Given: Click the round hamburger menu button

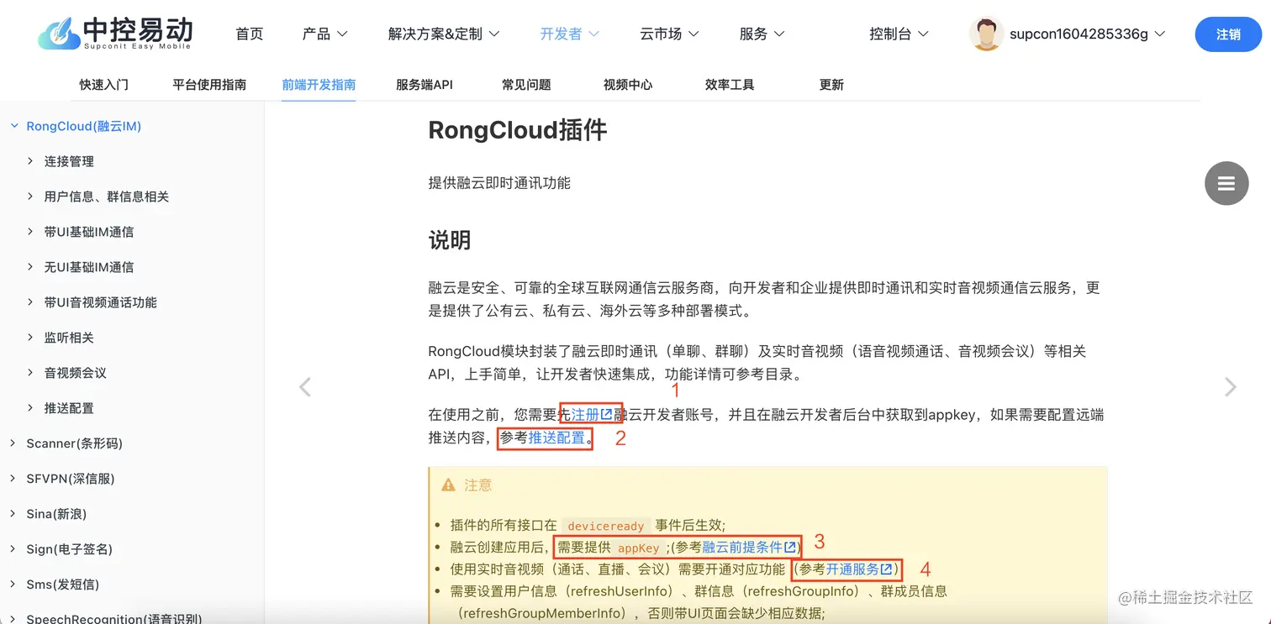Looking at the screenshot, I should [x=1226, y=183].
